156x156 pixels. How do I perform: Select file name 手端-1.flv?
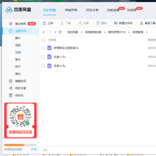60,57
